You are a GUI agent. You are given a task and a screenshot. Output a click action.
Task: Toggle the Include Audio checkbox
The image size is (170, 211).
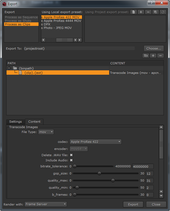click(71, 160)
